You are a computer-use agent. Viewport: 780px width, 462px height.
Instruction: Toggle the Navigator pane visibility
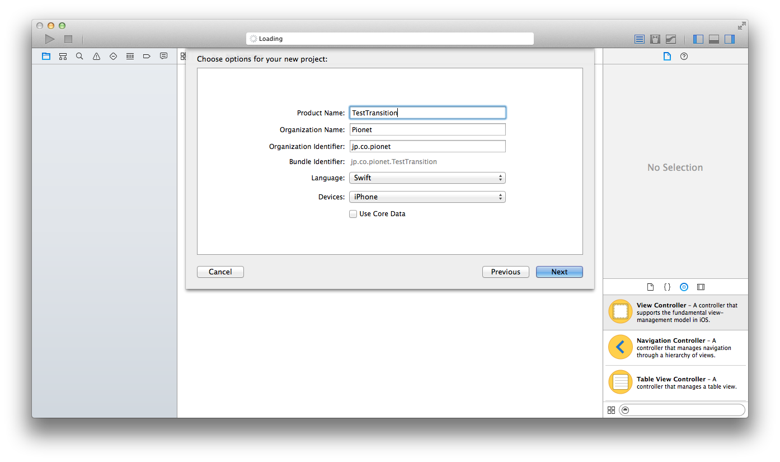[698, 39]
